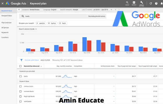Open Locations in sidebar
The width and height of the screenshot is (163, 104).
[5, 37]
